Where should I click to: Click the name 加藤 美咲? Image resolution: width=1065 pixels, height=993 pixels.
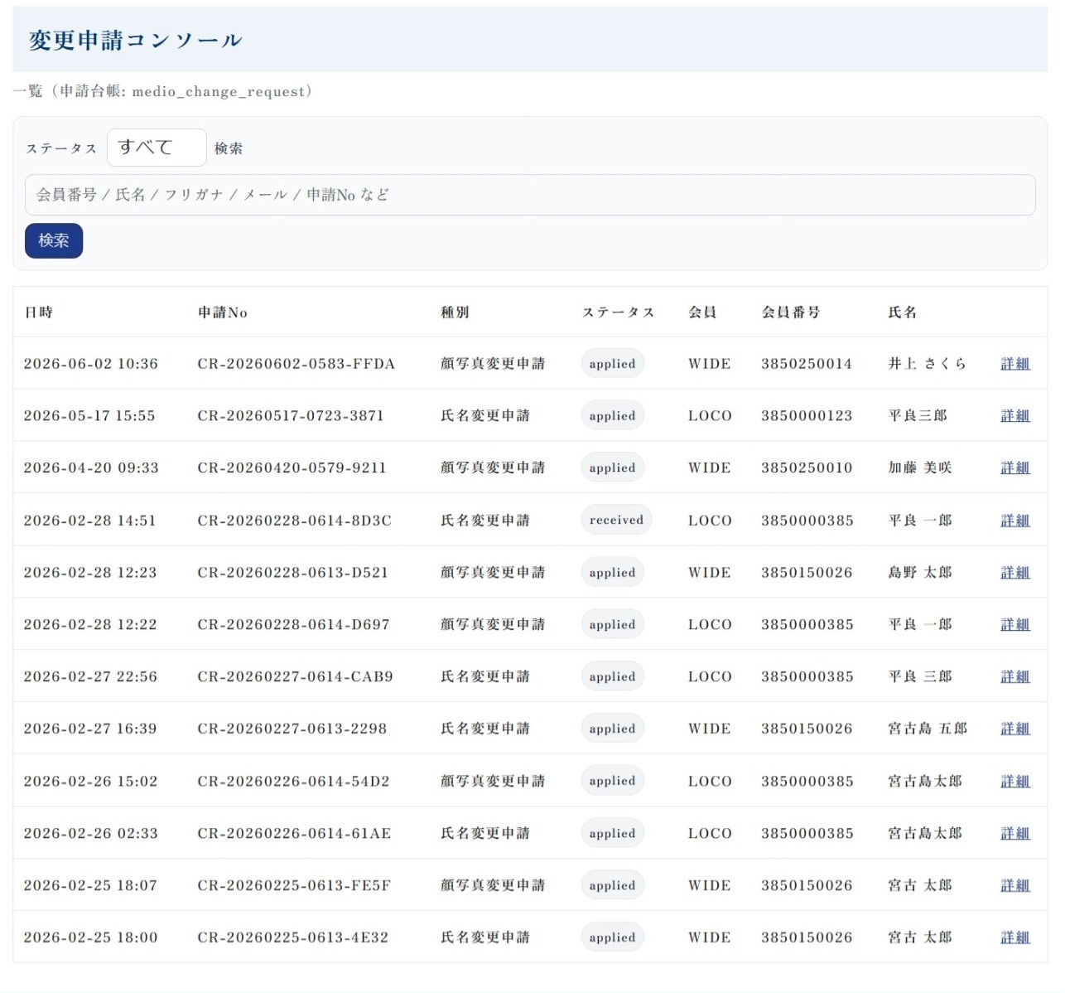[x=920, y=468]
